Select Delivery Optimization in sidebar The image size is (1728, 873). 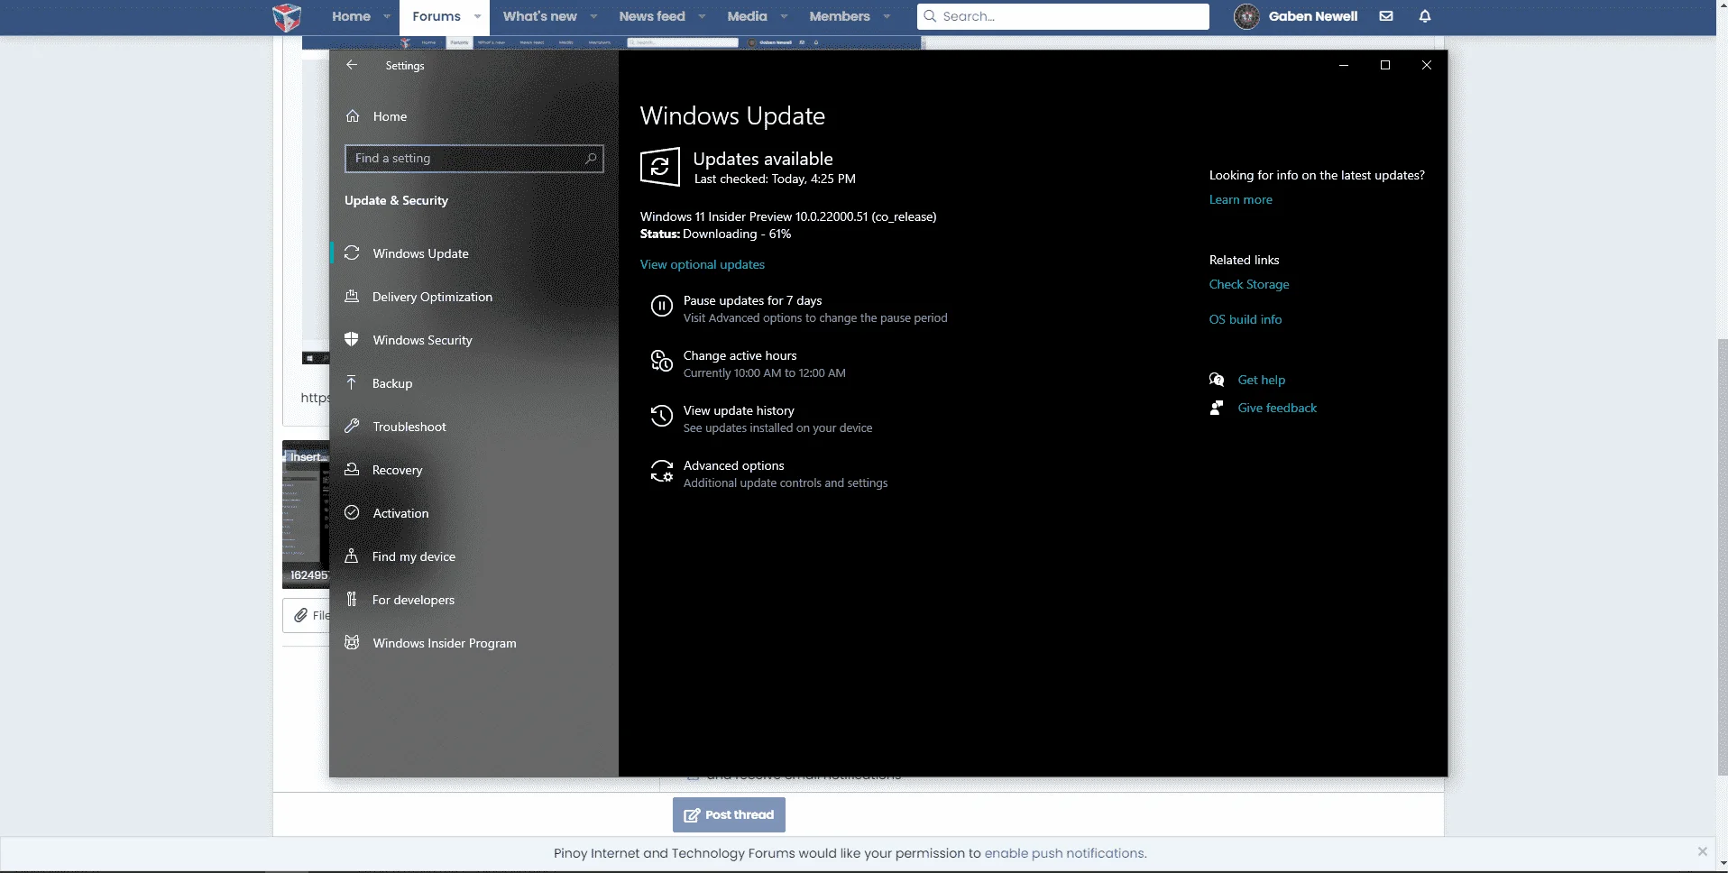tap(432, 297)
